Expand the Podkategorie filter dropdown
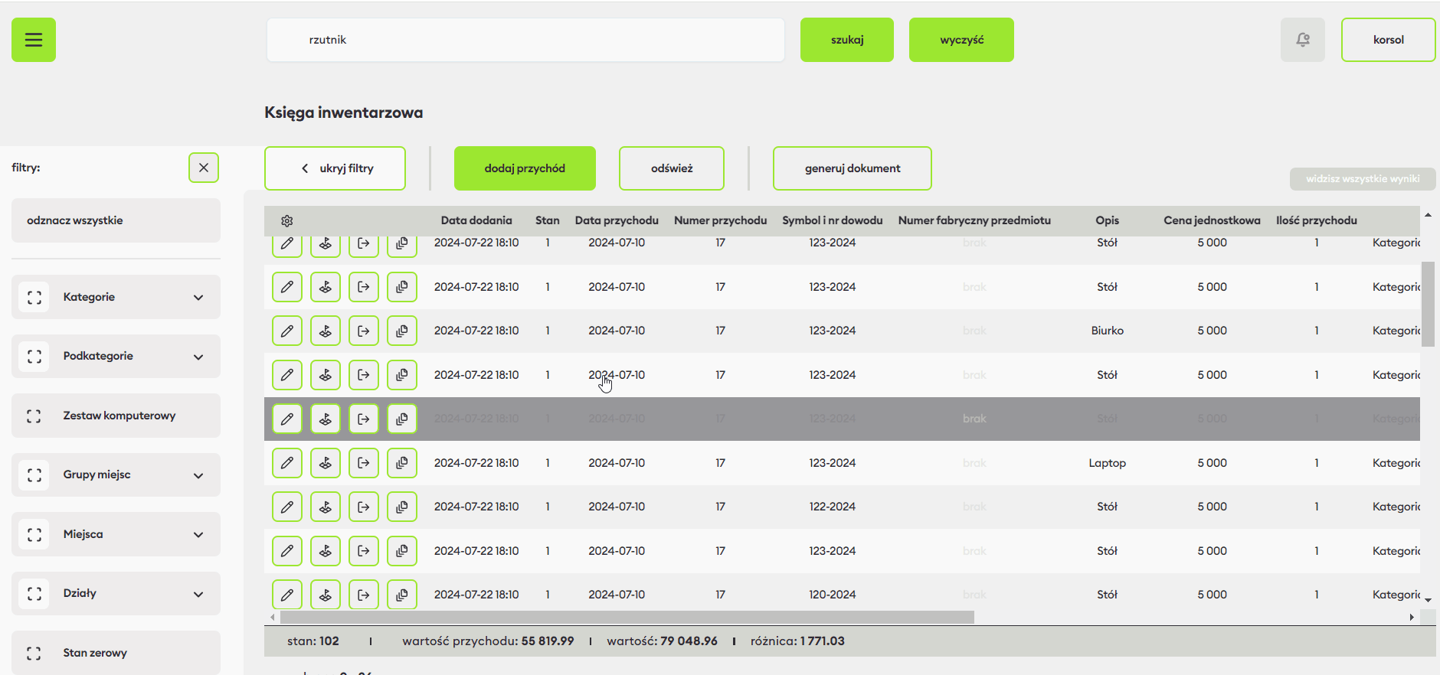This screenshot has width=1440, height=675. click(198, 357)
